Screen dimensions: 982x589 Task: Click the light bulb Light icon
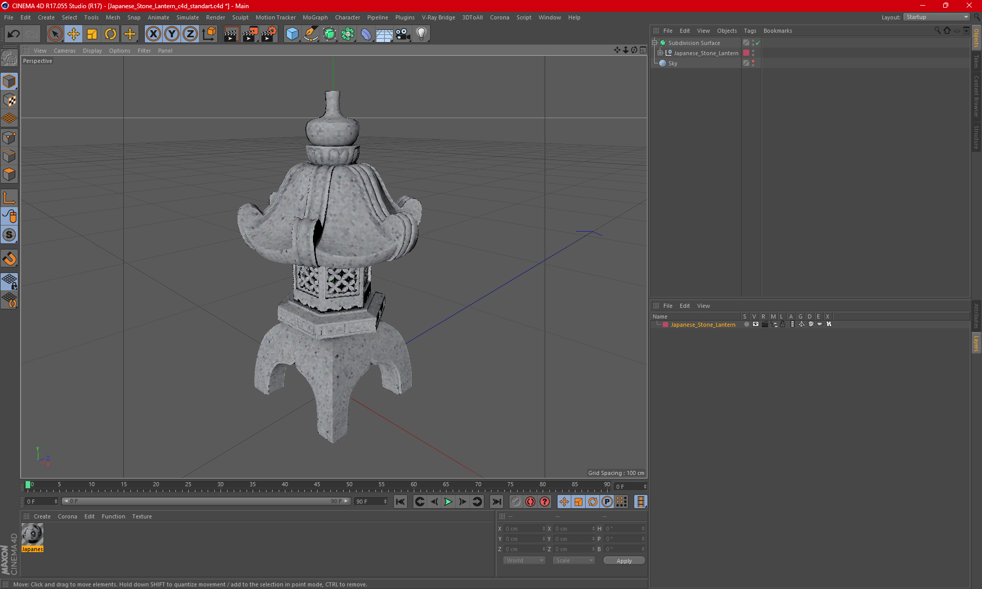click(421, 34)
